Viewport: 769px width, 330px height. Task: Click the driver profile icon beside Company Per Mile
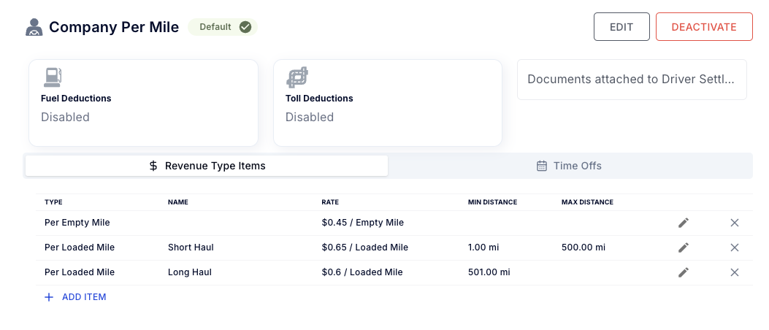(x=34, y=27)
